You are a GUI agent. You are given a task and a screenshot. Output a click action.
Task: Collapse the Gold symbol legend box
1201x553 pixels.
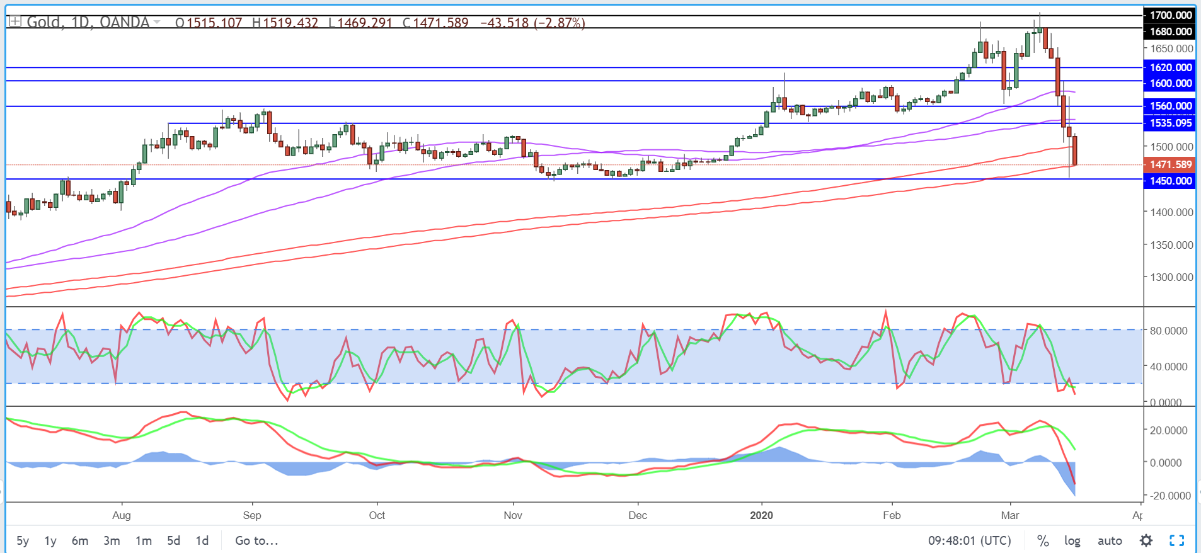coord(15,22)
